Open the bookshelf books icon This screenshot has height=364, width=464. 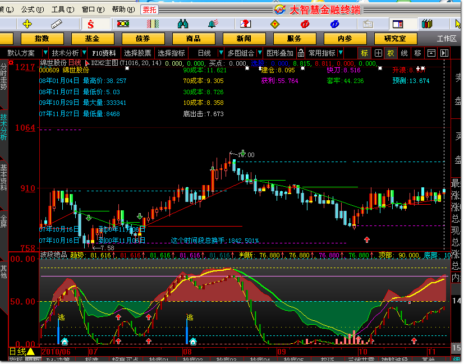click(427, 24)
